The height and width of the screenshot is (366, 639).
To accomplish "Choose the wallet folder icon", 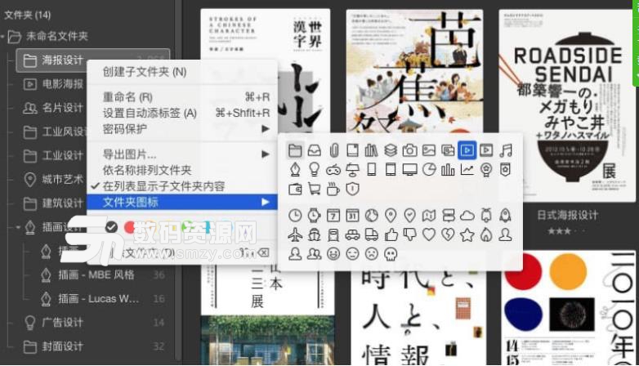I will [295, 189].
